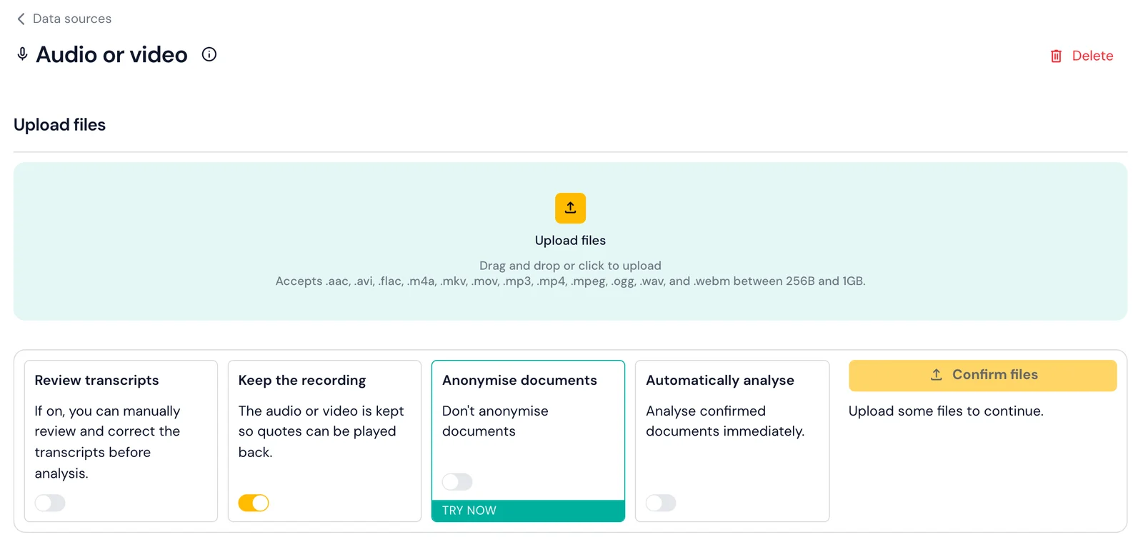Open the info icon beside Audio or video

pos(209,54)
